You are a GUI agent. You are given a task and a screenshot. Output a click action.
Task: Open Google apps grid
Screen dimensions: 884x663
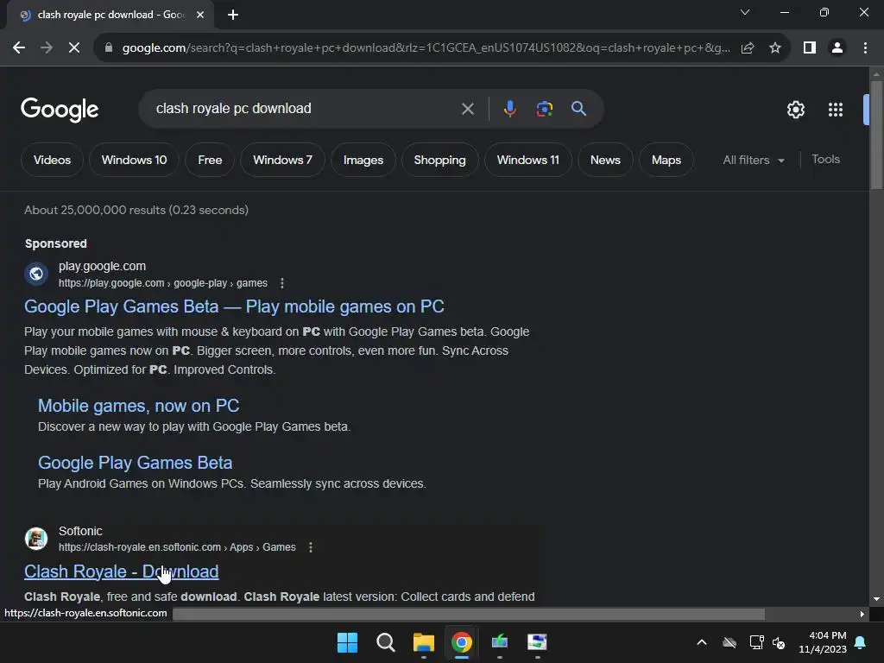tap(836, 110)
